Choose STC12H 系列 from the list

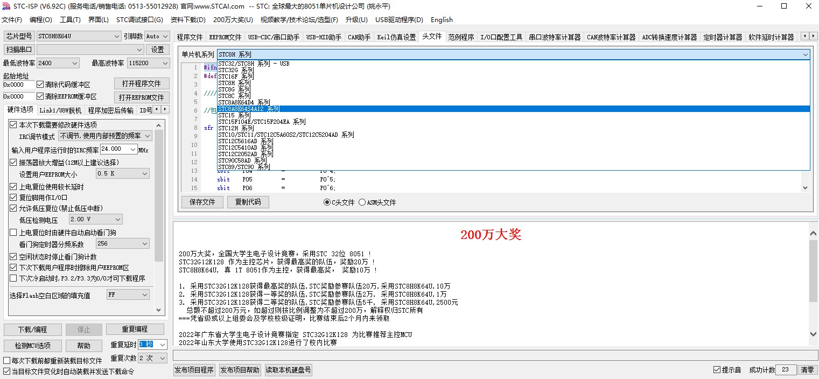tap(513, 128)
